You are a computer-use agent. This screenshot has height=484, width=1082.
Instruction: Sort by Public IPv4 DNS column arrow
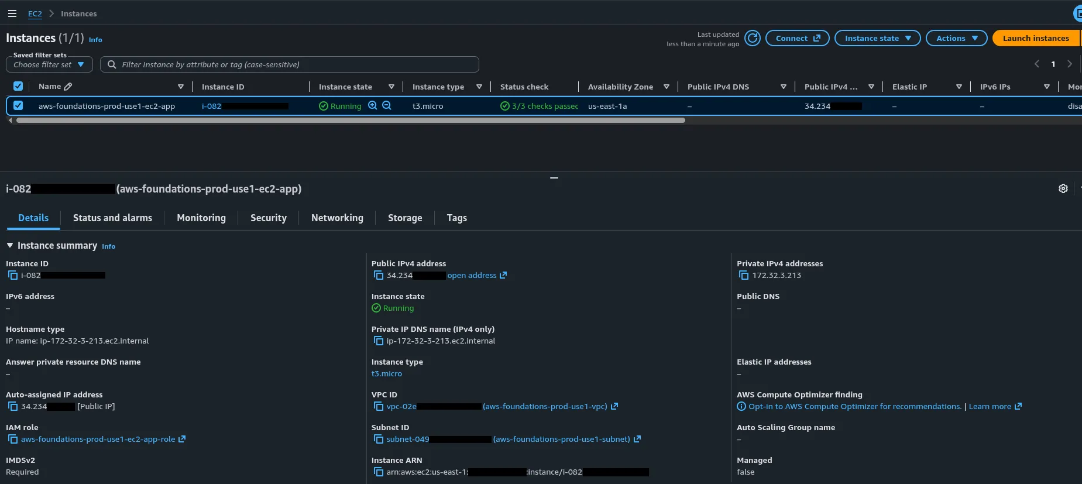(784, 87)
